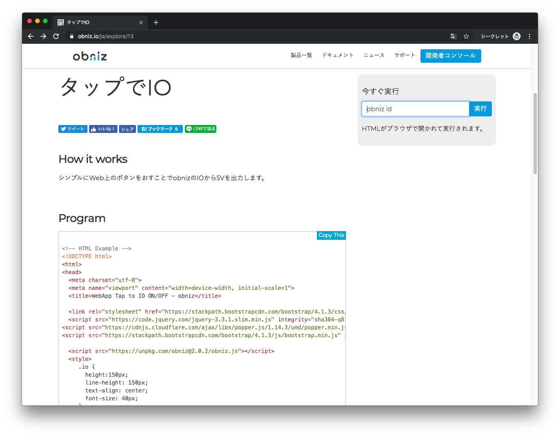This screenshot has width=560, height=437.
Task: Click the B!ブックマーク button
Action: click(160, 129)
